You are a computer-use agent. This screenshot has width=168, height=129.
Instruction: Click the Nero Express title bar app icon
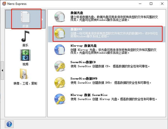4,4
